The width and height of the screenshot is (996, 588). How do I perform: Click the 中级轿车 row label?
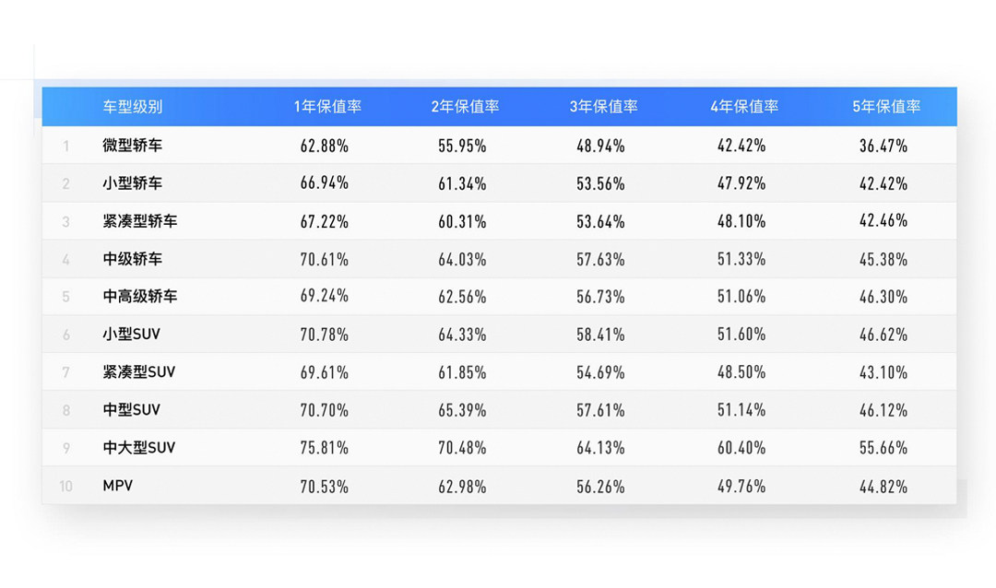pos(133,259)
